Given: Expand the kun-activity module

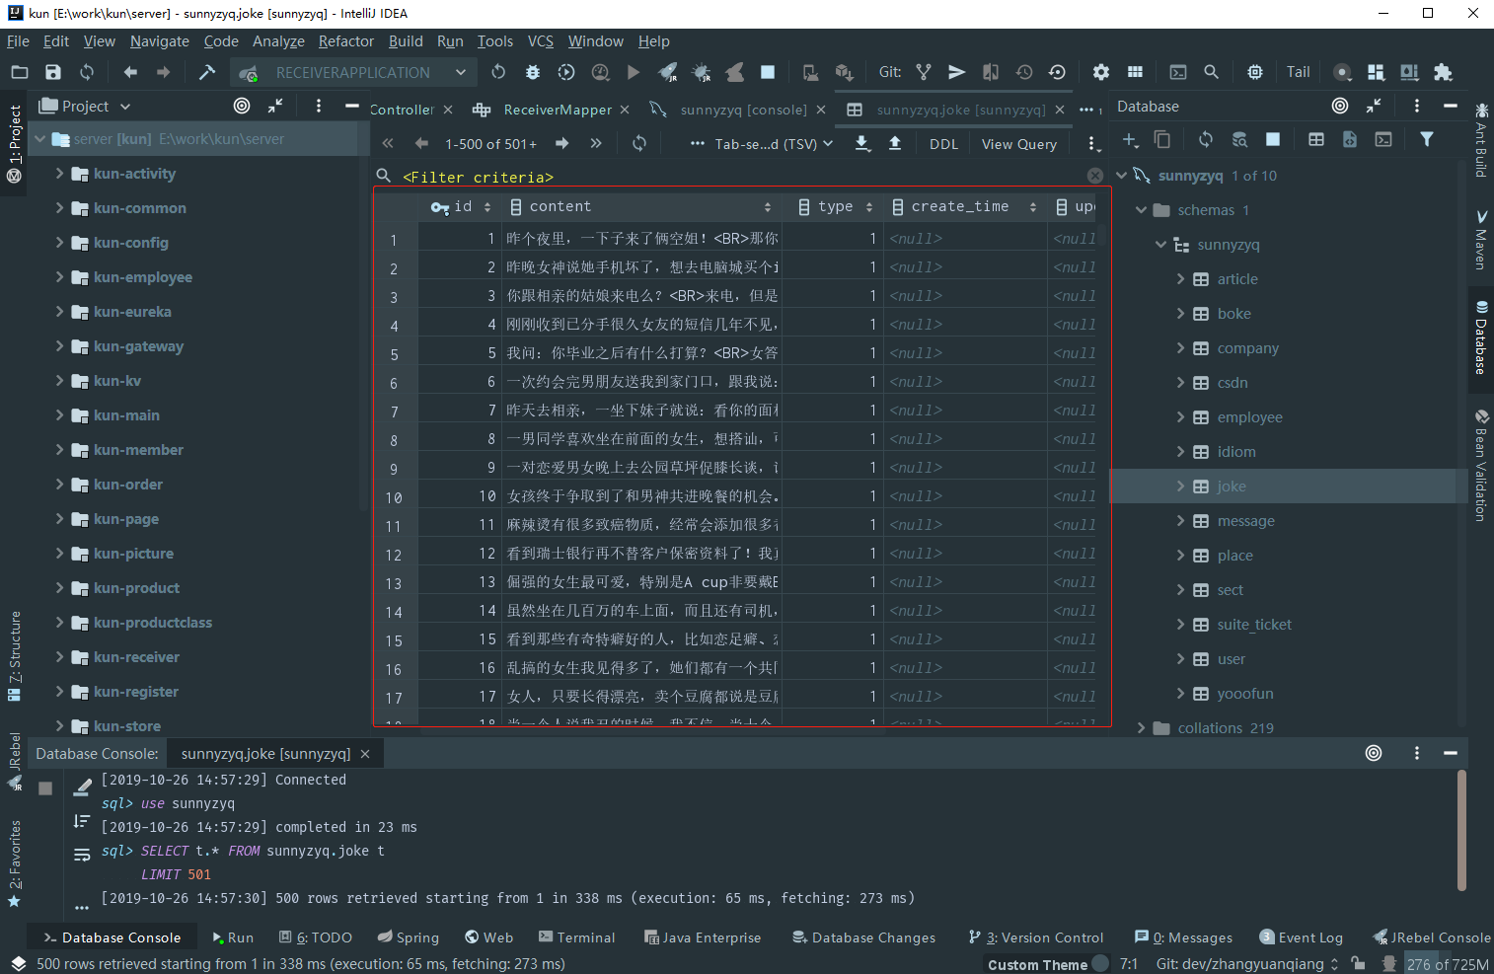Looking at the screenshot, I should pyautogui.click(x=59, y=174).
